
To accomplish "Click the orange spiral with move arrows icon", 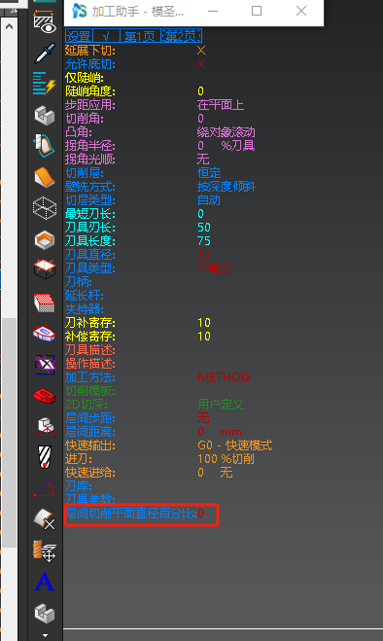I will 44,551.
